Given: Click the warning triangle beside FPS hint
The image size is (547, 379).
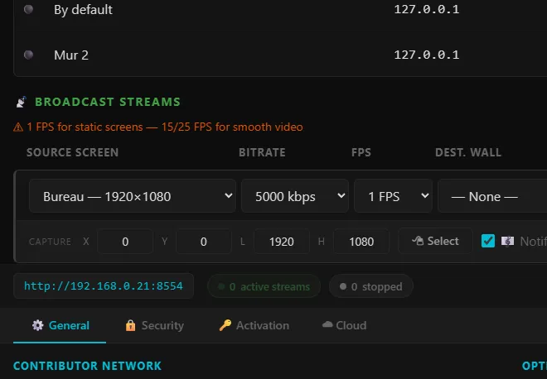Looking at the screenshot, I should click(17, 127).
